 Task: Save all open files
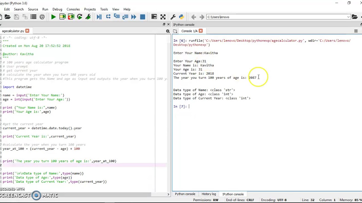pyautogui.click(x=25, y=17)
